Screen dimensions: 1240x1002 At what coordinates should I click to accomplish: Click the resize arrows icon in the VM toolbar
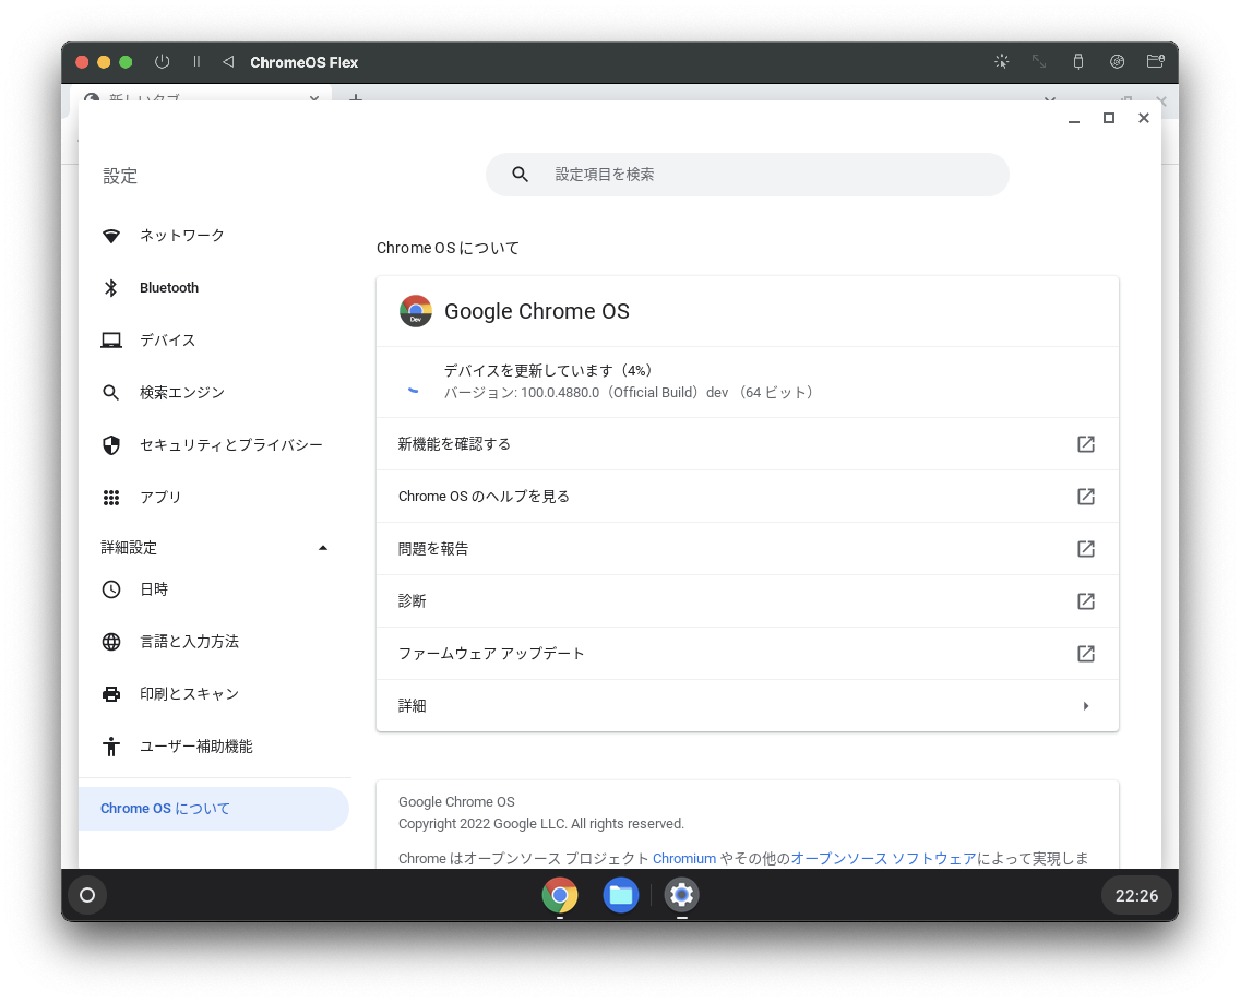point(1039,62)
